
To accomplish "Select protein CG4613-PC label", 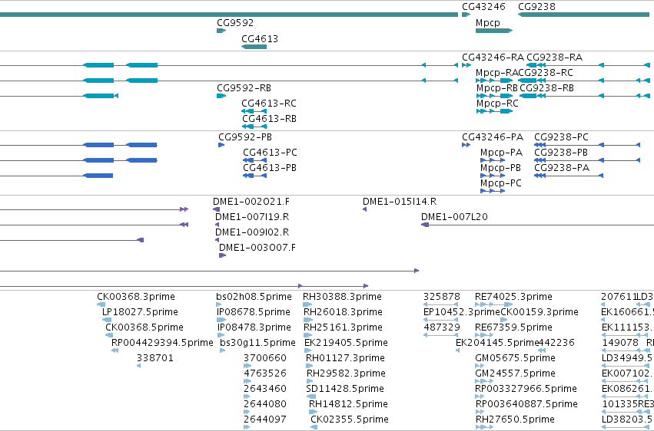I will [x=270, y=153].
